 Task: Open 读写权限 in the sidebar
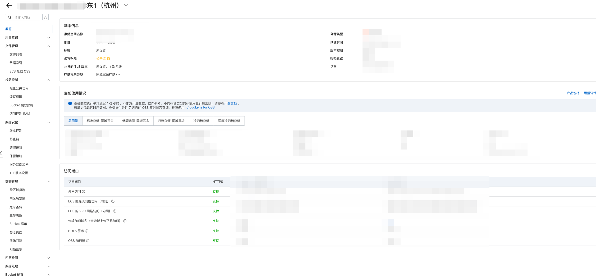(16, 97)
